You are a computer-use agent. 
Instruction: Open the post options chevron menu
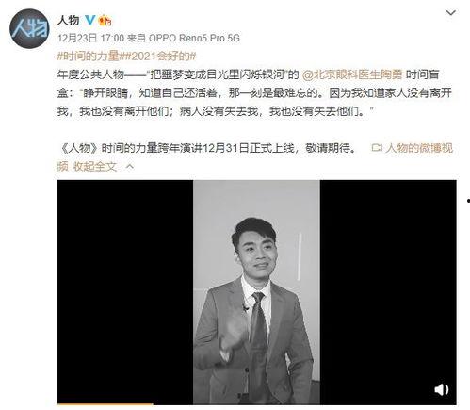click(x=451, y=13)
